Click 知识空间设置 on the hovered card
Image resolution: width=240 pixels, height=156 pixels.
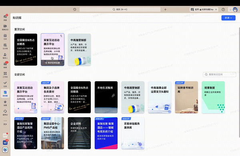52,63
